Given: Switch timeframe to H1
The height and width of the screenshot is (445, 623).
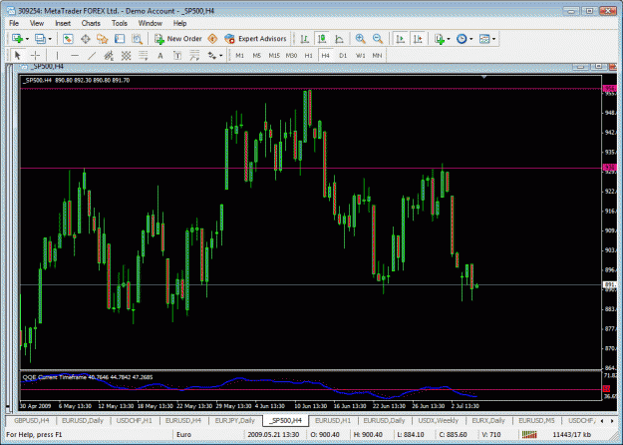Looking at the screenshot, I should [308, 55].
